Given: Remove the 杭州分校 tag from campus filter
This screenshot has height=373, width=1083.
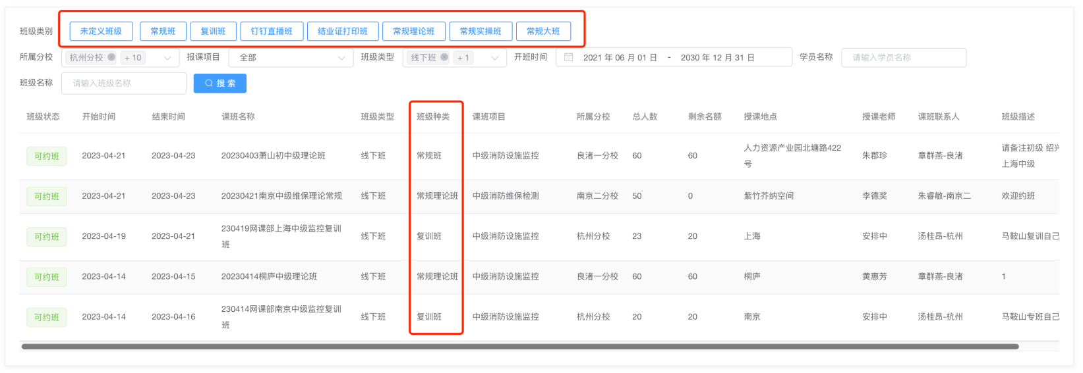Looking at the screenshot, I should click(111, 57).
